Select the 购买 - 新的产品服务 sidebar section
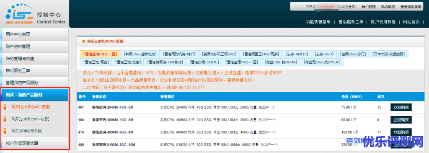 (x=34, y=95)
